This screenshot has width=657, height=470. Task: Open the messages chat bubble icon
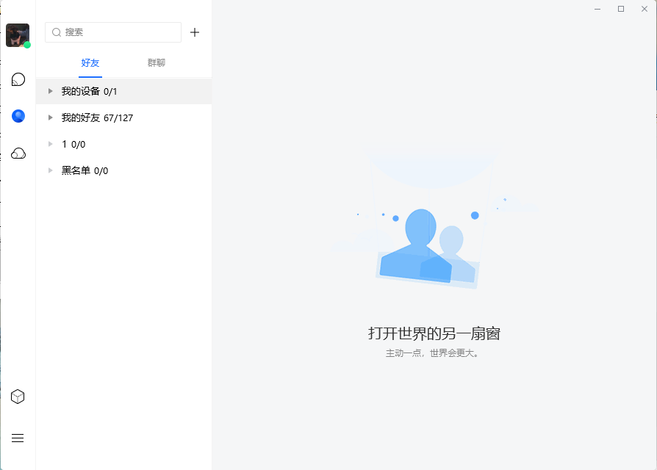(x=18, y=79)
